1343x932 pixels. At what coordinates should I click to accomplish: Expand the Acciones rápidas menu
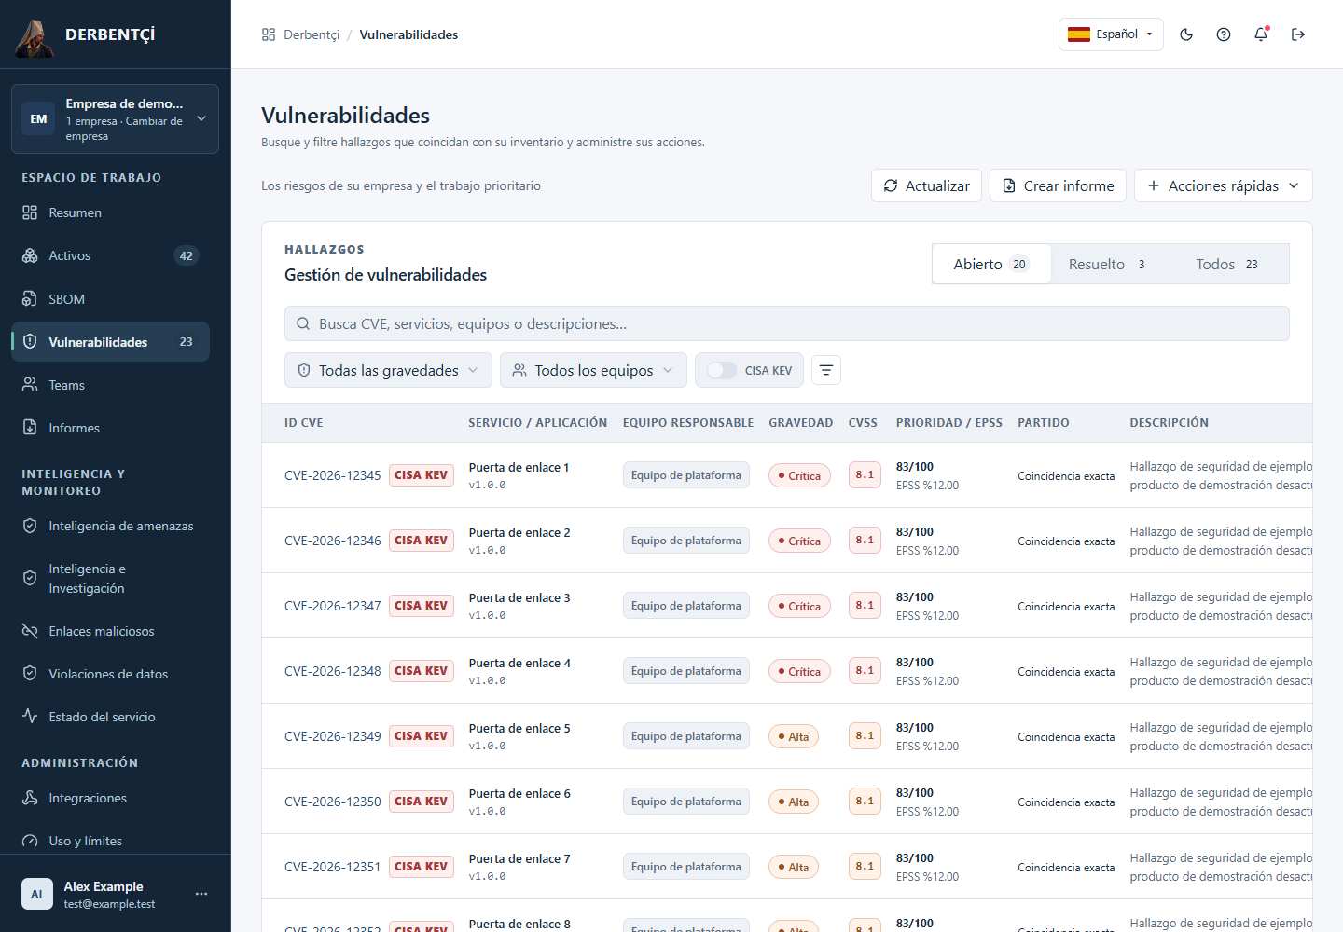(1223, 185)
